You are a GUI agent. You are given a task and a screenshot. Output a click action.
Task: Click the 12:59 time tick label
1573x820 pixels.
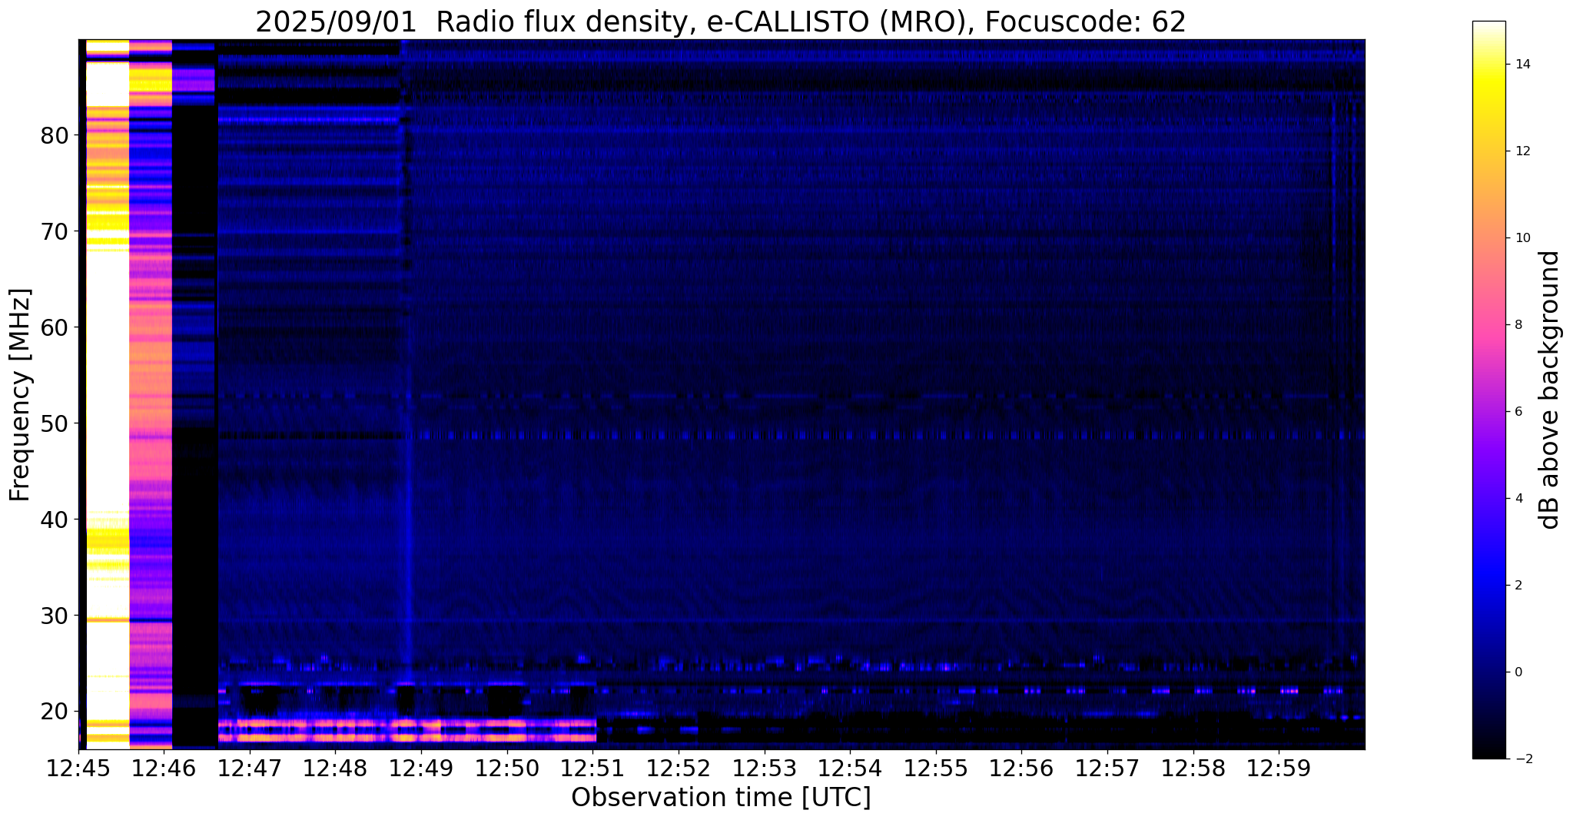(x=1279, y=769)
